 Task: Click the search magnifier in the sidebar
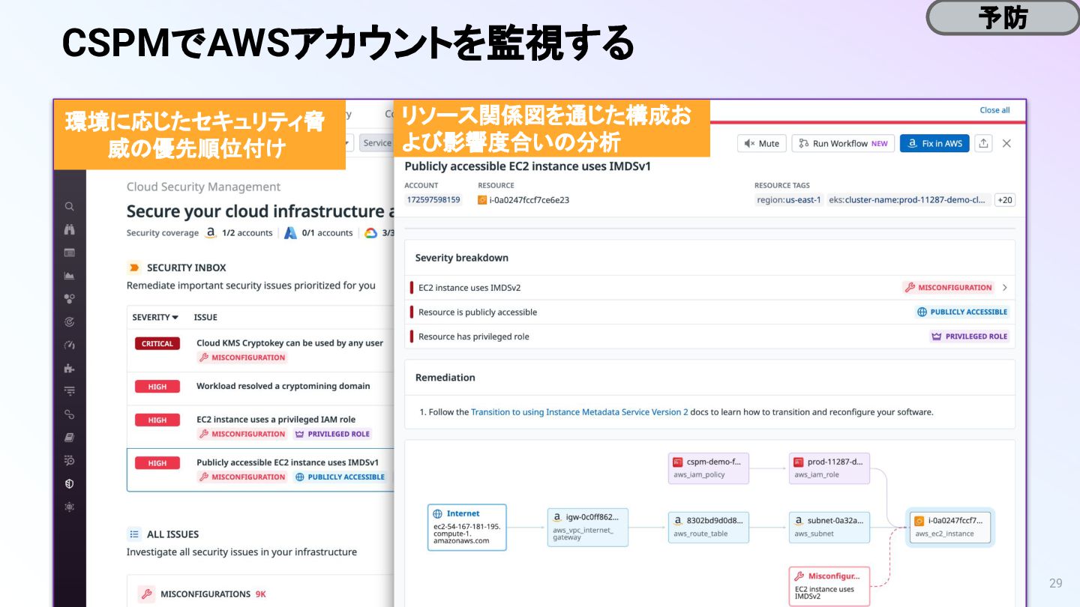69,207
